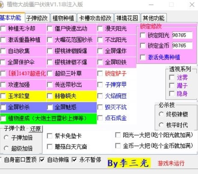The height and width of the screenshot is (174, 198).
Task: Disable 永不暂停 checkbox
Action: [x=74, y=159]
